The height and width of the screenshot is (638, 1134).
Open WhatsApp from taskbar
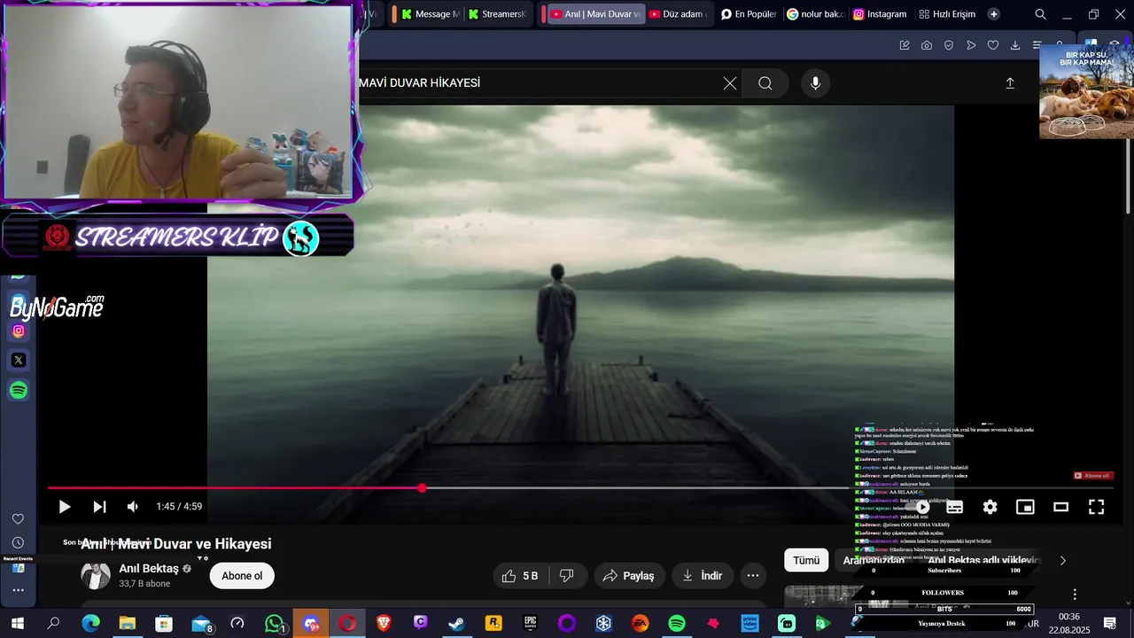[275, 624]
